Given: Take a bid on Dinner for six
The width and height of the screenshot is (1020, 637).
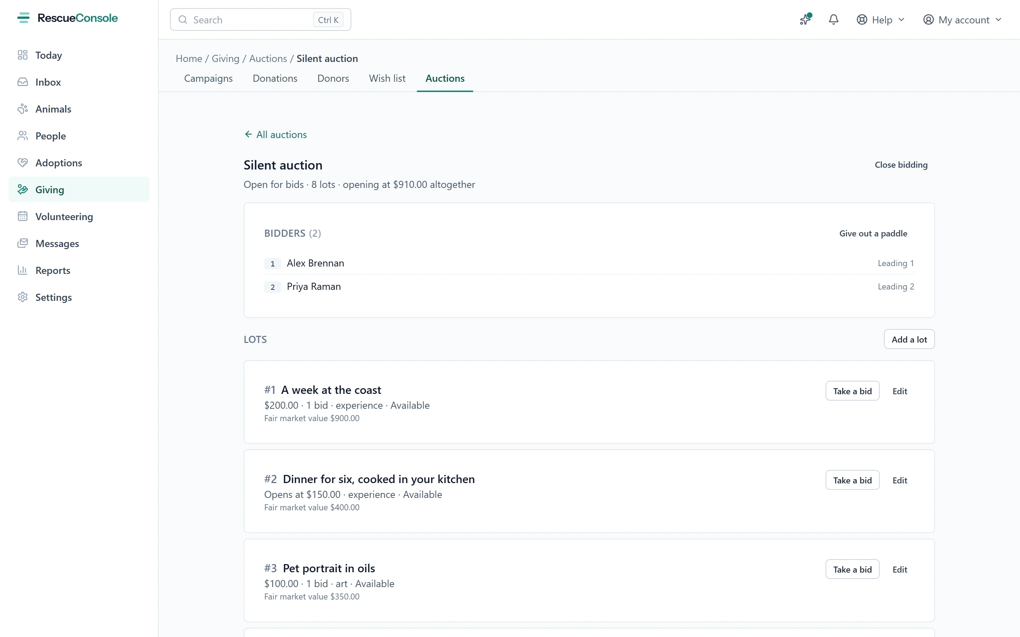Looking at the screenshot, I should [852, 480].
